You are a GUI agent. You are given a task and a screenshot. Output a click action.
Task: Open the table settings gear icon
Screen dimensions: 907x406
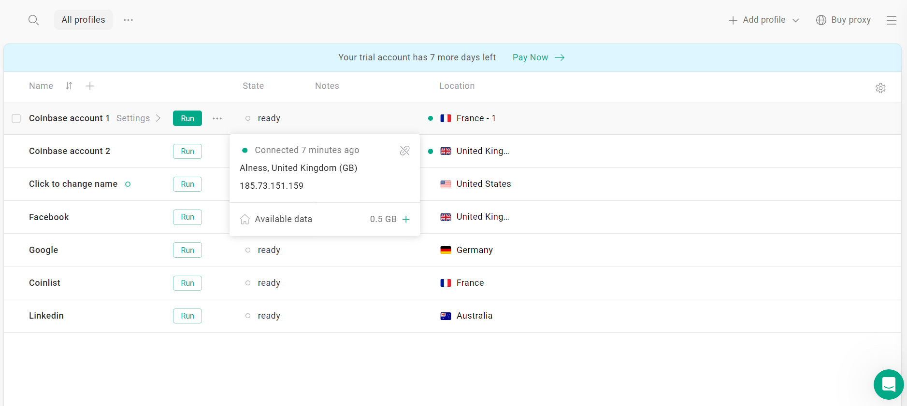(880, 88)
